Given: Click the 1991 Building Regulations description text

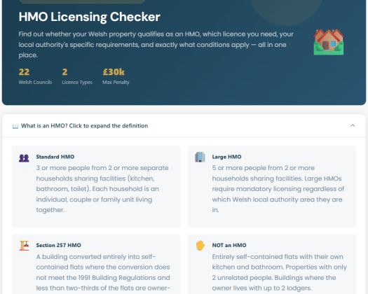Looking at the screenshot, I should pyautogui.click(x=103, y=273).
